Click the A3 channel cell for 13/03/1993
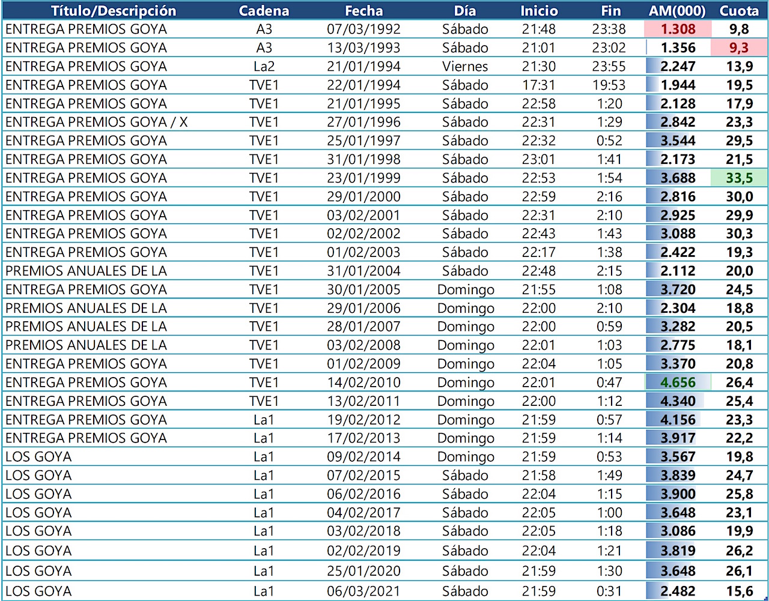Image resolution: width=769 pixels, height=601 pixels. pyautogui.click(x=264, y=47)
